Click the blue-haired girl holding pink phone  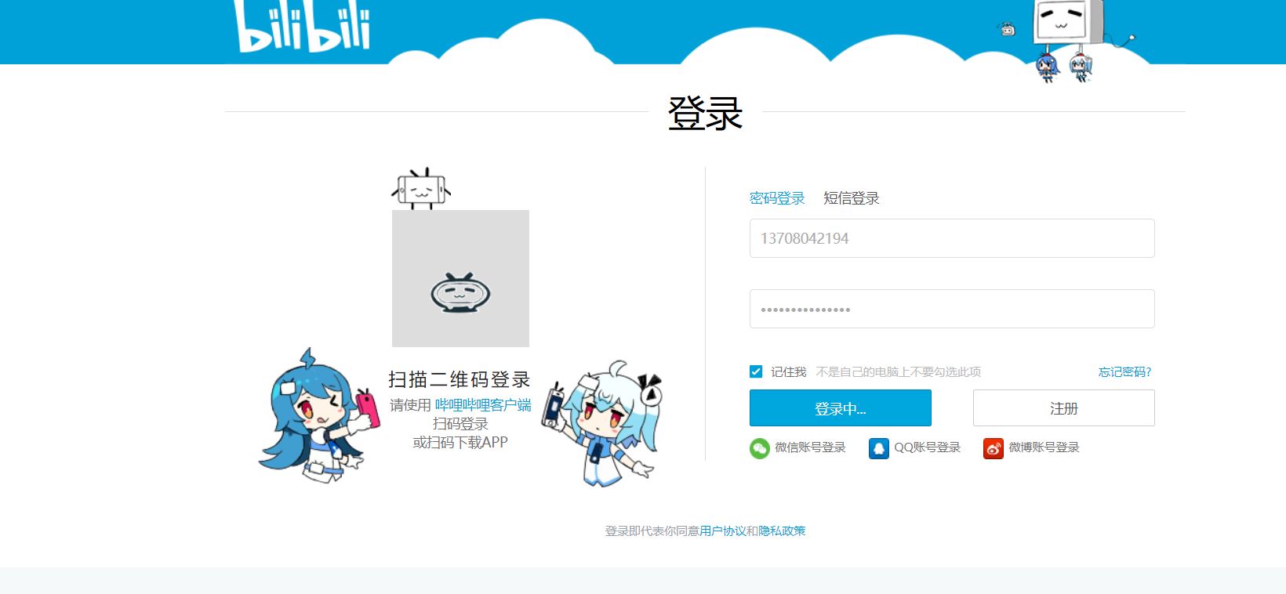318,415
